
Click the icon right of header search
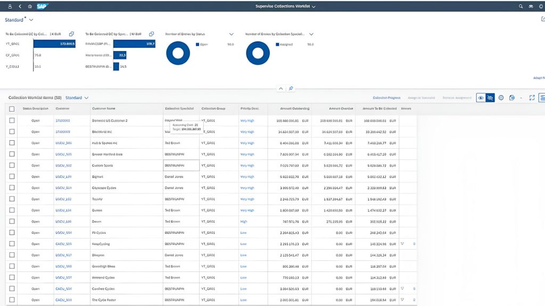531,6
